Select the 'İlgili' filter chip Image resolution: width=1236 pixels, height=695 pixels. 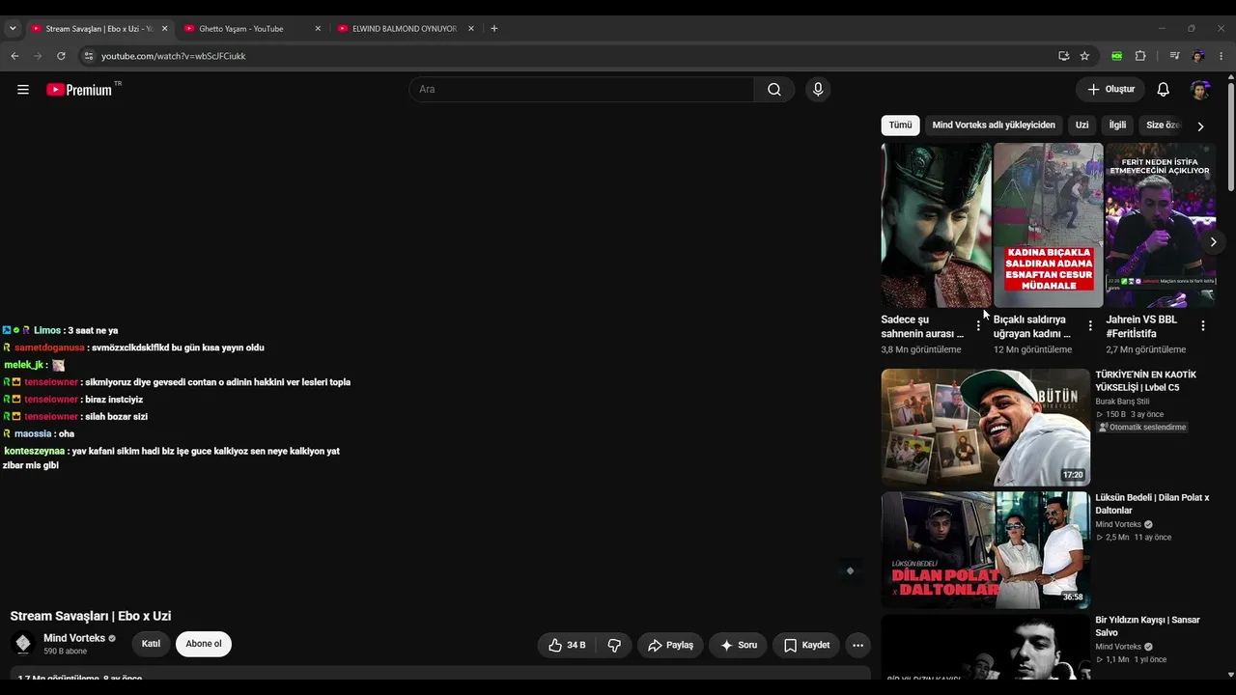(x=1117, y=125)
